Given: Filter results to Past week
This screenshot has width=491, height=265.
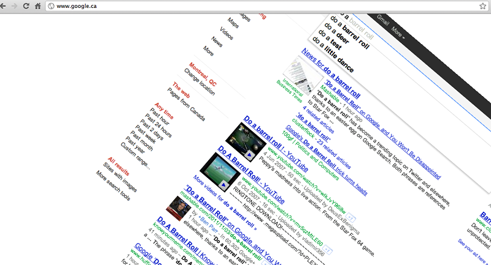Looking at the screenshot, I should point(145,133).
